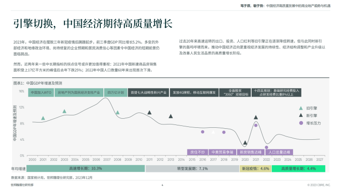Viewport: 341px width, 191px height.
Task: Select the 四万亿计划 label box
Action: [116, 92]
